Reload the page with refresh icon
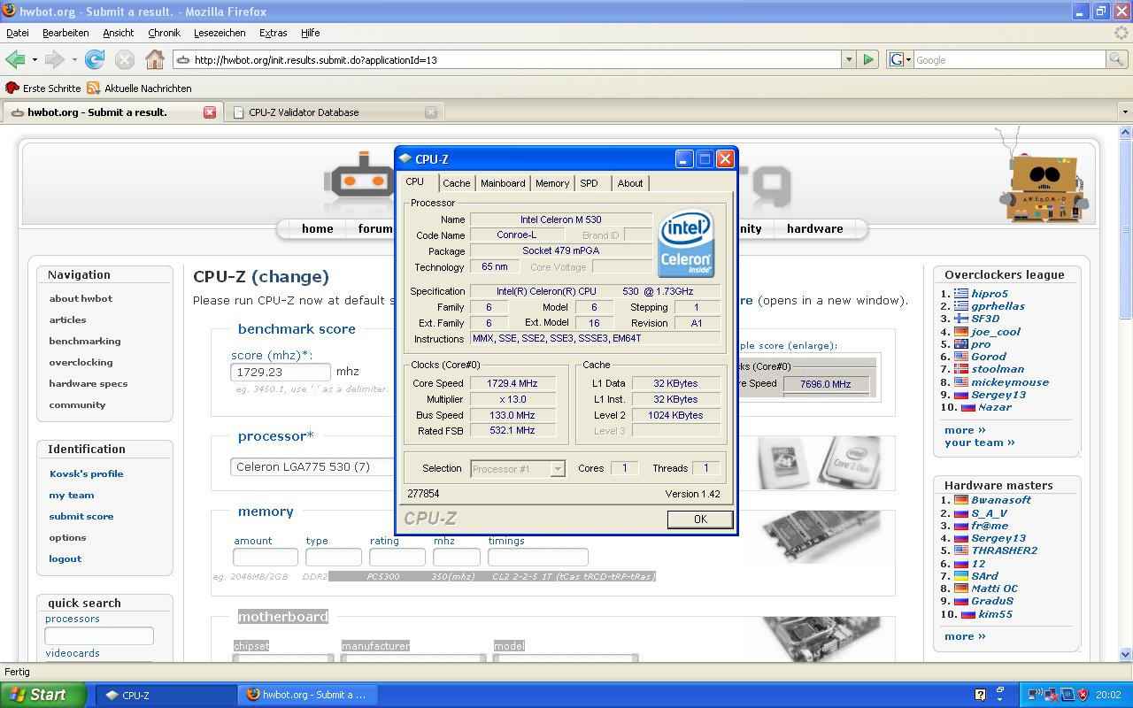The width and height of the screenshot is (1133, 708). (95, 59)
